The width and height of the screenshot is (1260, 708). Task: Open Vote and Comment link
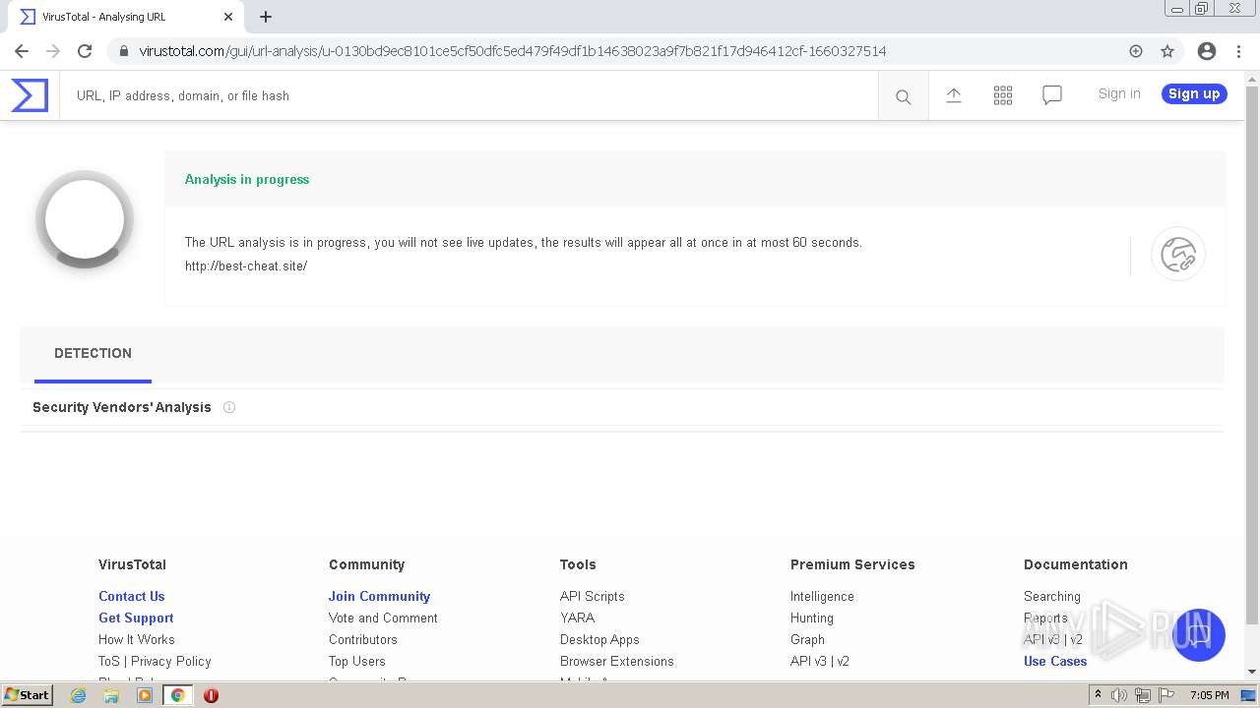point(383,618)
